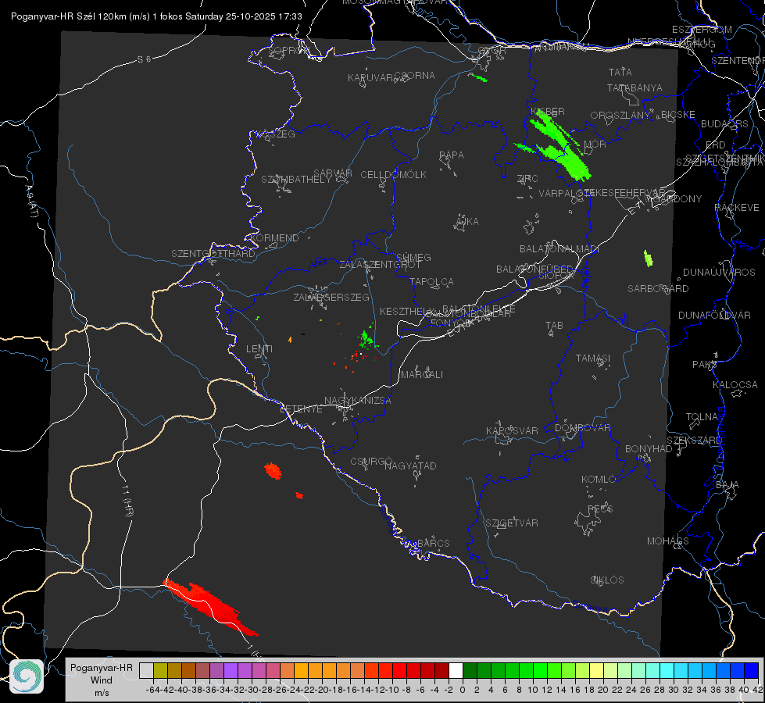Click the SZIGETVÁR city label
The width and height of the screenshot is (765, 703).
[511, 523]
